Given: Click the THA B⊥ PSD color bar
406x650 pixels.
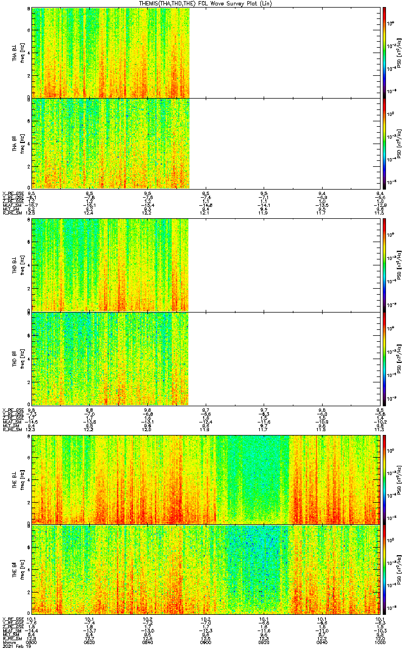Looking at the screenshot, I should [x=384, y=52].
